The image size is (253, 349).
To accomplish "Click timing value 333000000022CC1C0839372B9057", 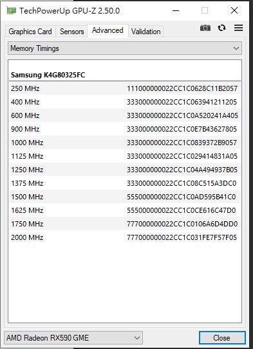I will coord(182,143).
